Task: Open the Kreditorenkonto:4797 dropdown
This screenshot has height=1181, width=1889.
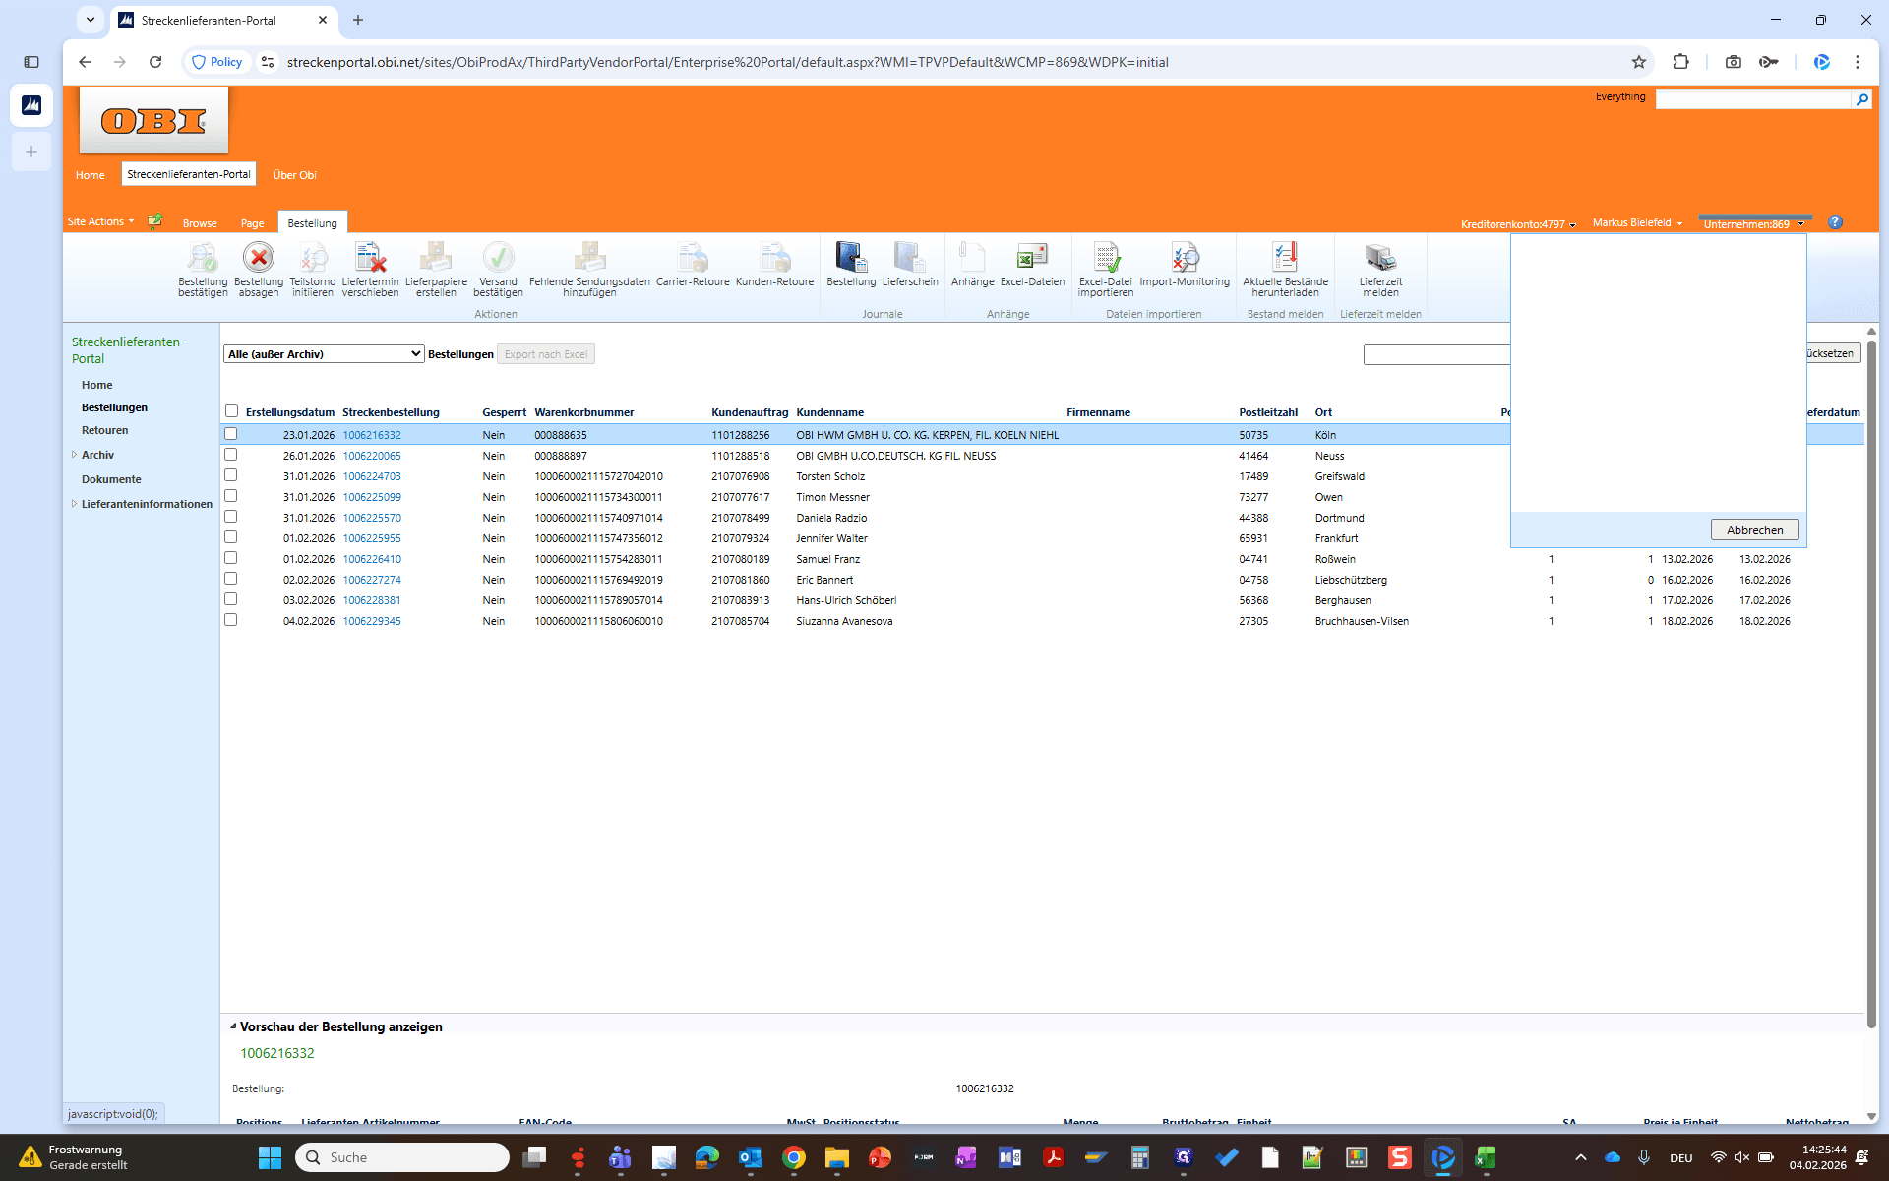Action: click(x=1518, y=224)
